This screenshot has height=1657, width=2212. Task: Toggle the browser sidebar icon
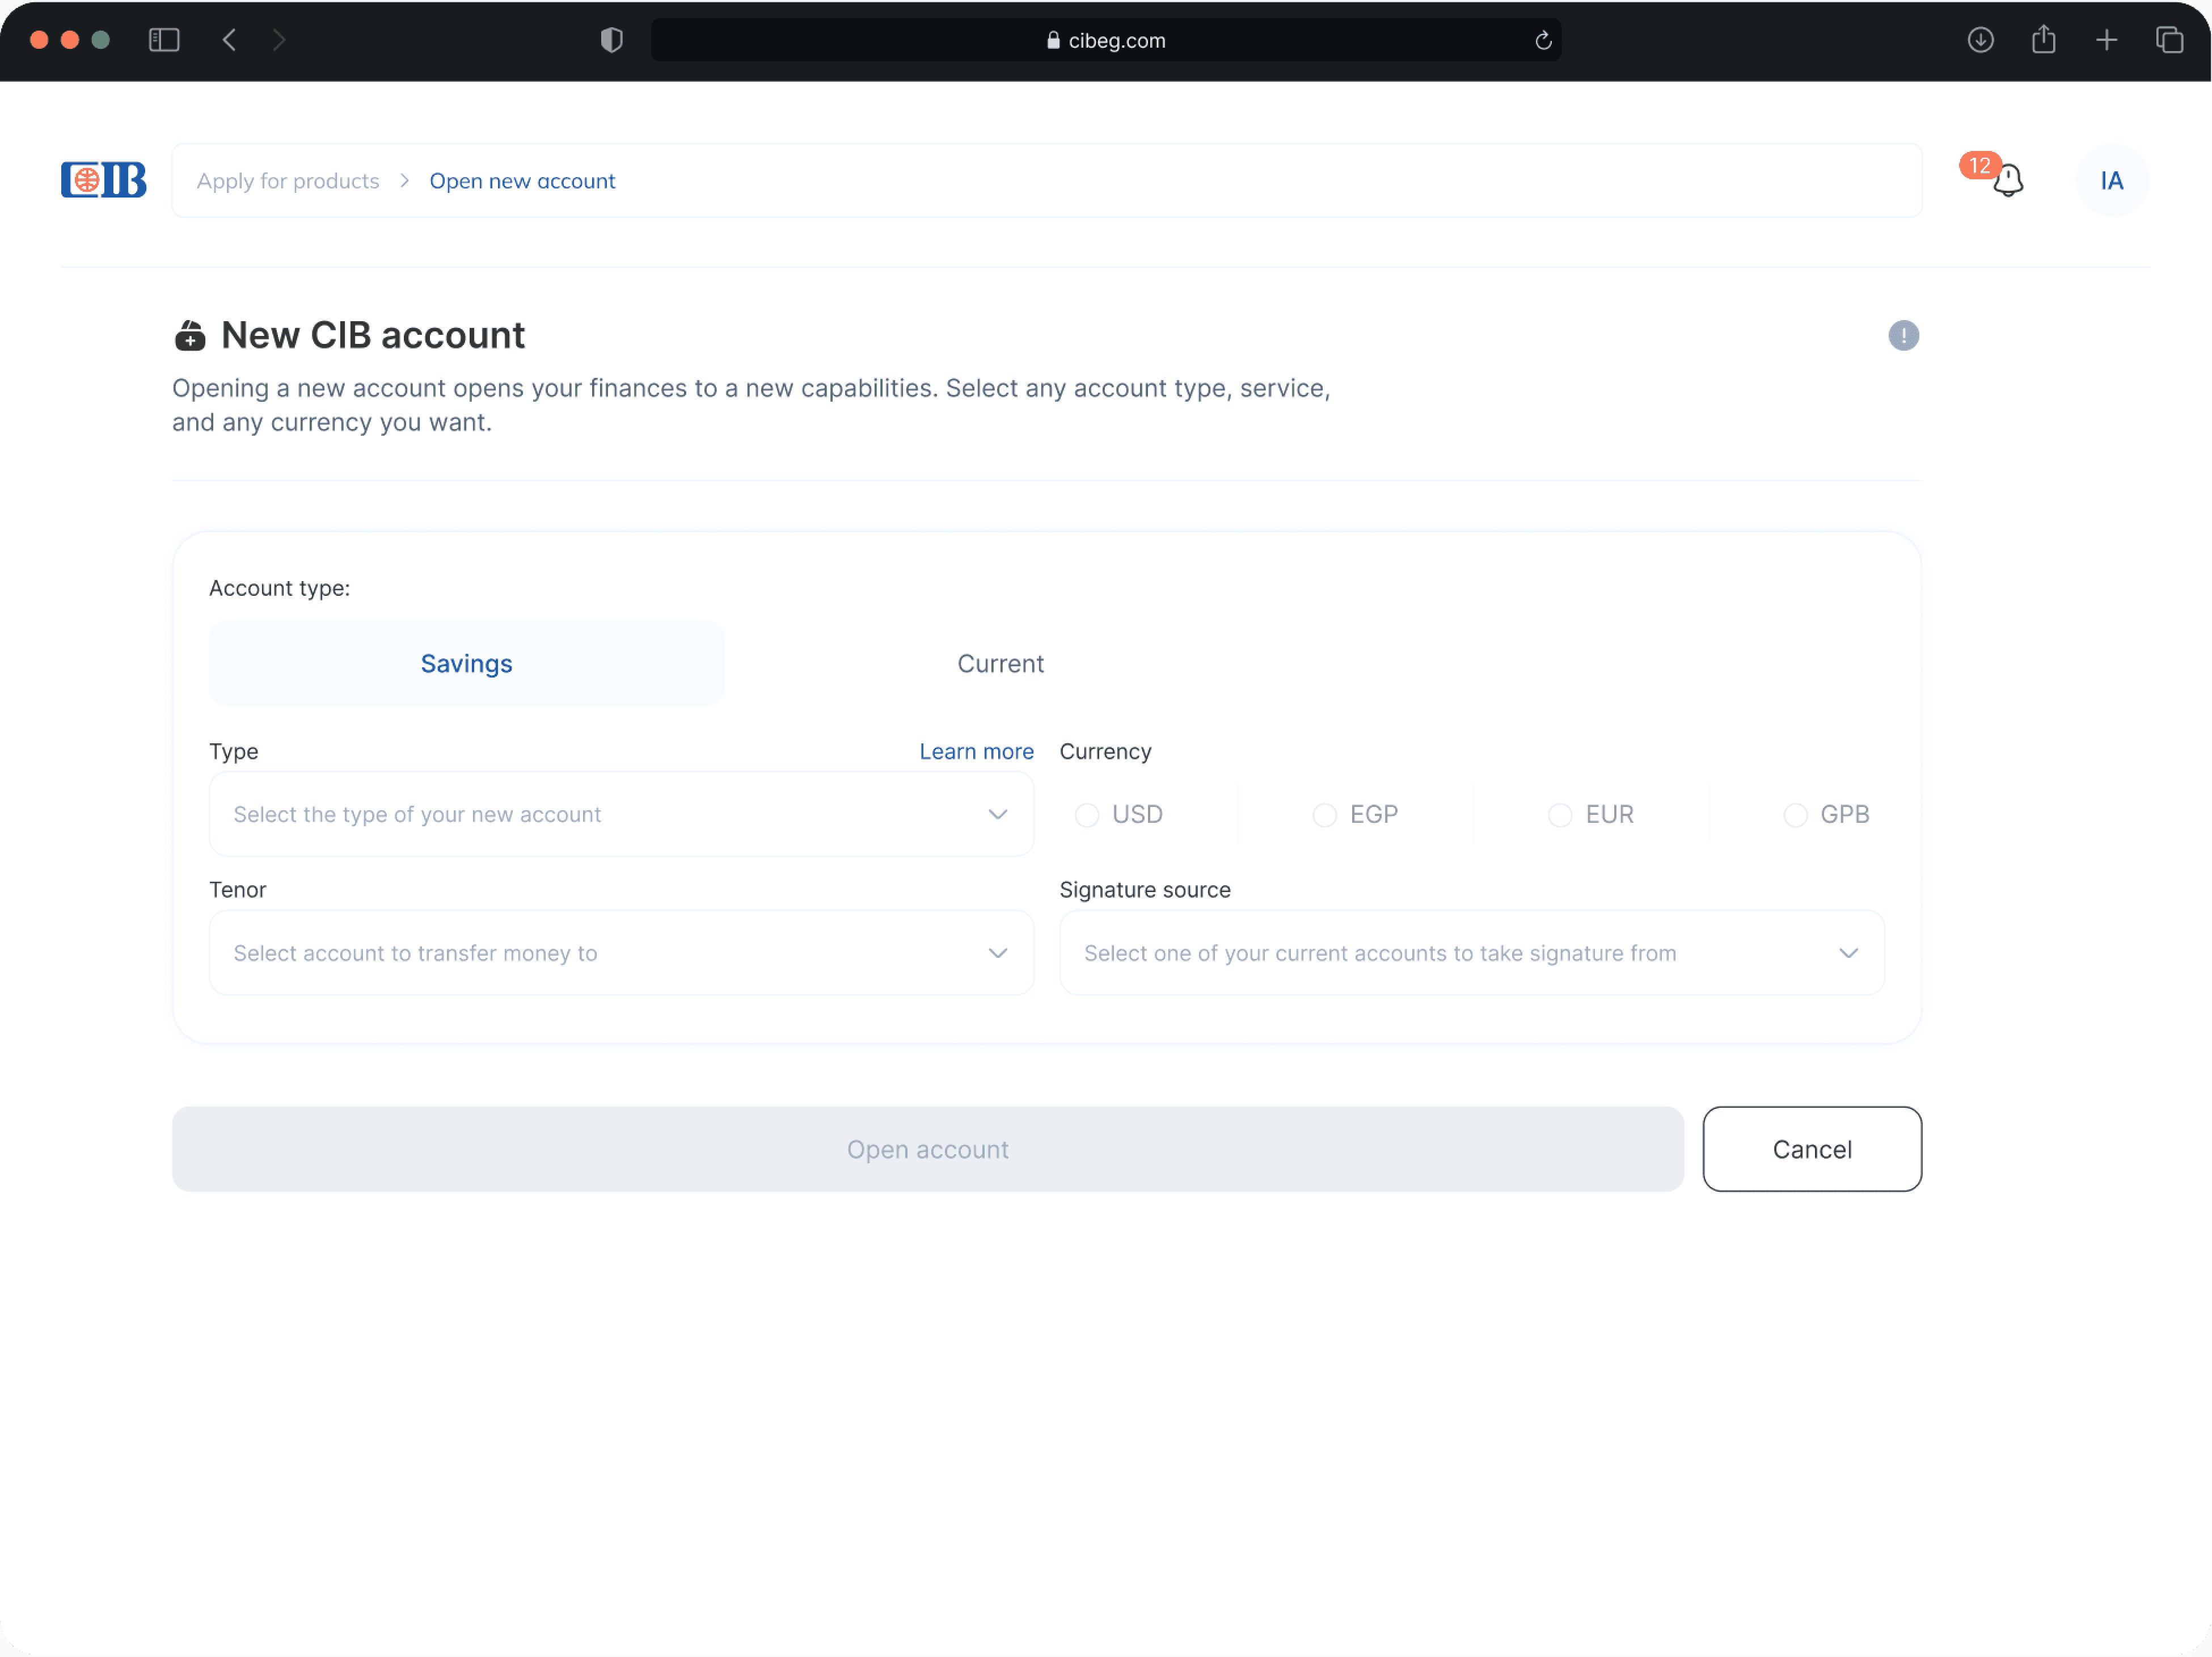click(x=164, y=40)
